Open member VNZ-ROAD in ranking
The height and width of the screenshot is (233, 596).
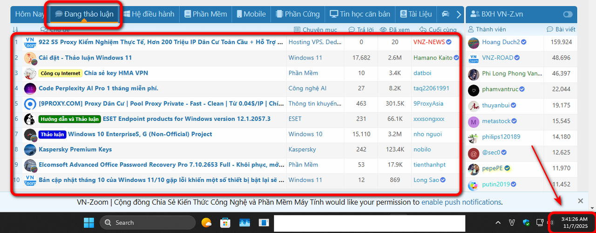(498, 58)
